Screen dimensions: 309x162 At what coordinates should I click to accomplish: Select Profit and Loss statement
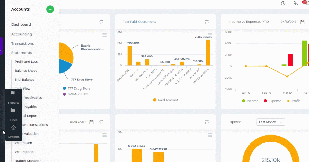[26, 62]
